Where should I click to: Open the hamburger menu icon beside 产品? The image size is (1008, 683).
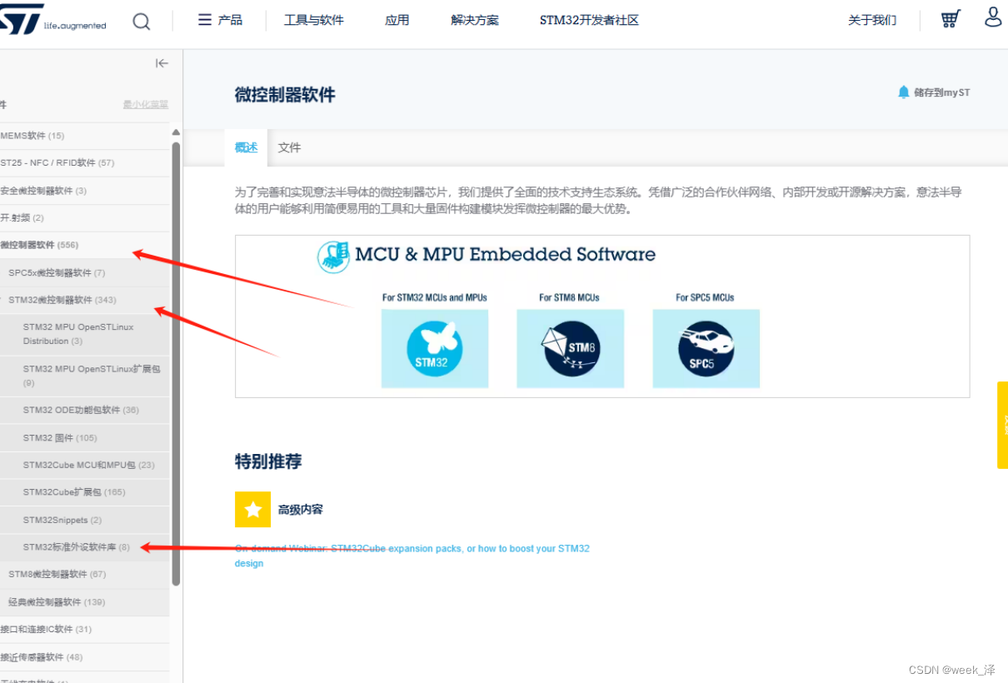point(205,20)
